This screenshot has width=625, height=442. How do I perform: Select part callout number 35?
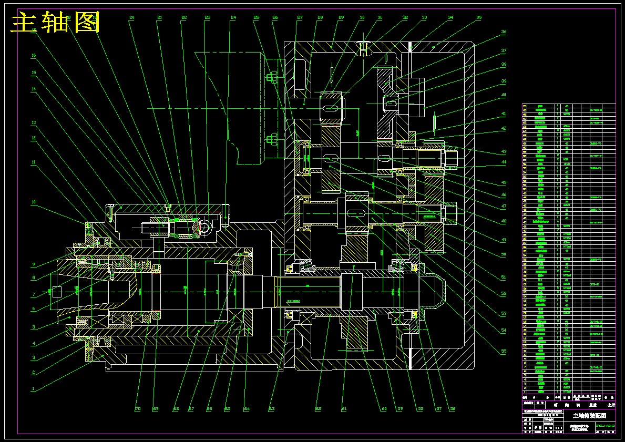tap(479, 17)
